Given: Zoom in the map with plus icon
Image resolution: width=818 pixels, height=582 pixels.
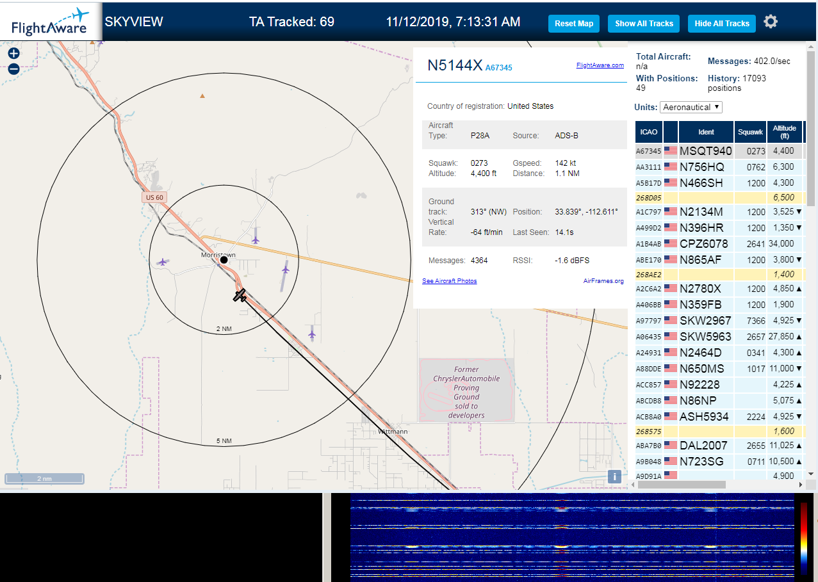Looking at the screenshot, I should [13, 54].
